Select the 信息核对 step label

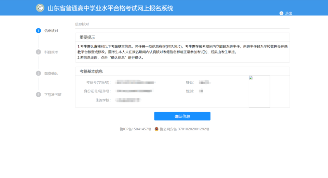[51, 31]
